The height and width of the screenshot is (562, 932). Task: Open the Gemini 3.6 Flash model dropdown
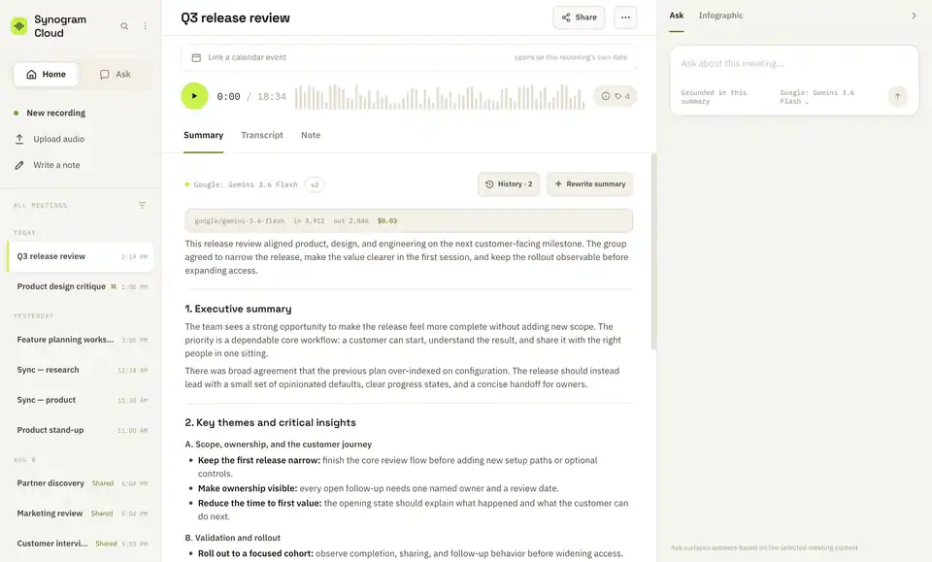[x=817, y=97]
